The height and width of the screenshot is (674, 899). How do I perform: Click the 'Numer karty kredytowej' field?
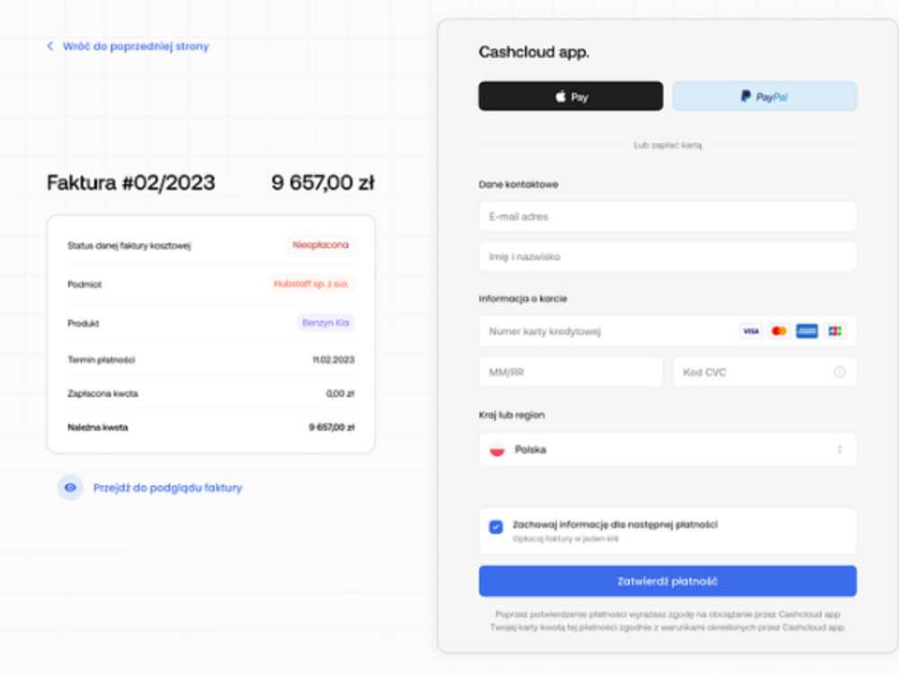pos(667,332)
